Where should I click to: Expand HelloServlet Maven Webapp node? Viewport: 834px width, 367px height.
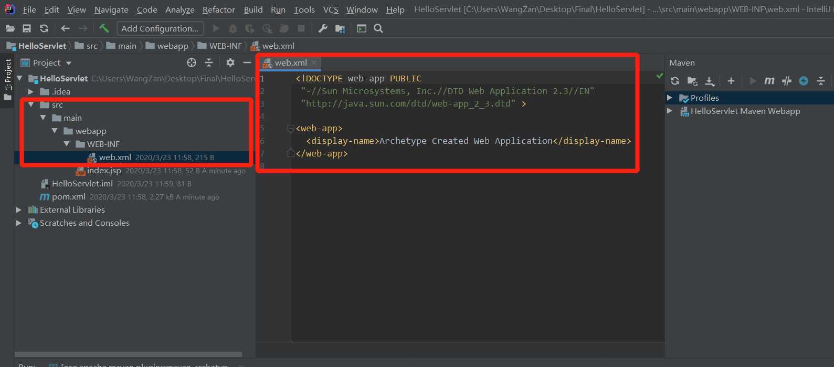[x=670, y=111]
